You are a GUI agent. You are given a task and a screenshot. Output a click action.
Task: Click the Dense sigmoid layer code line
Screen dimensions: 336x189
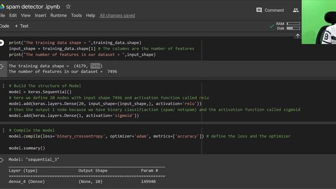73,115
